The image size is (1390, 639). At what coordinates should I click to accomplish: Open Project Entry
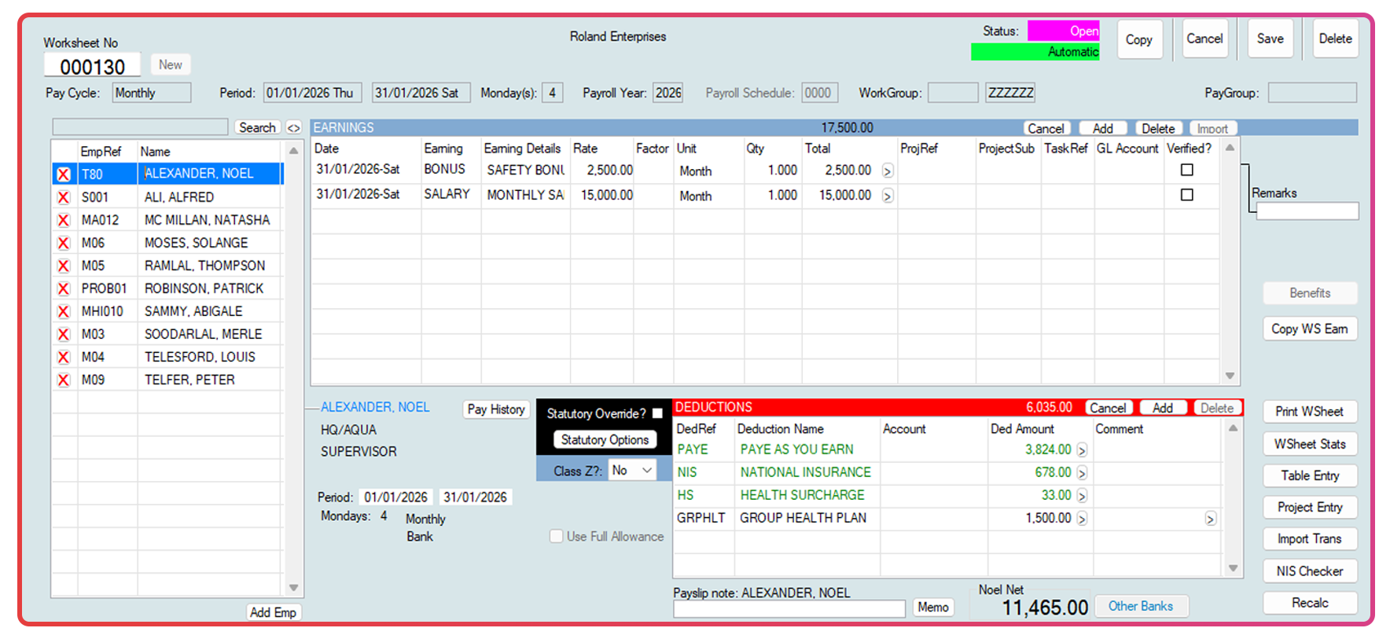pos(1310,507)
